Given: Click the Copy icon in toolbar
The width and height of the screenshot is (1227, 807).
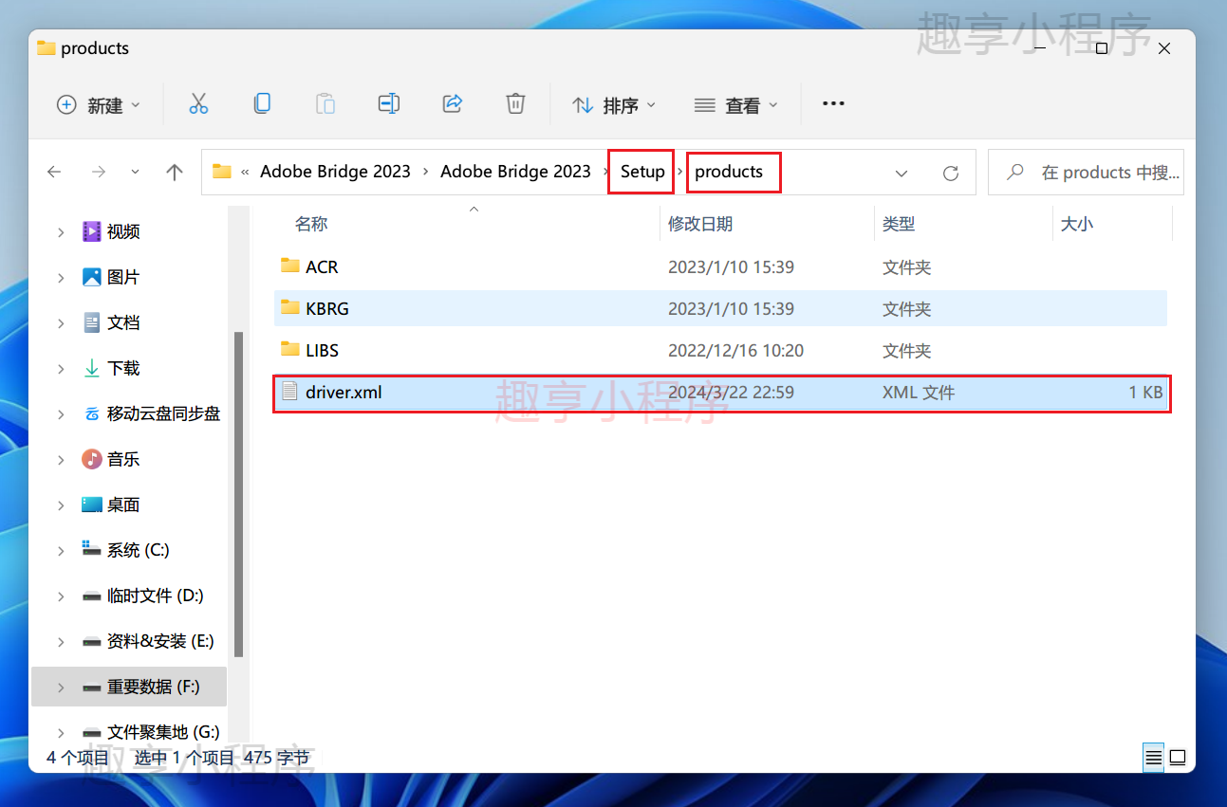Looking at the screenshot, I should coord(262,104).
